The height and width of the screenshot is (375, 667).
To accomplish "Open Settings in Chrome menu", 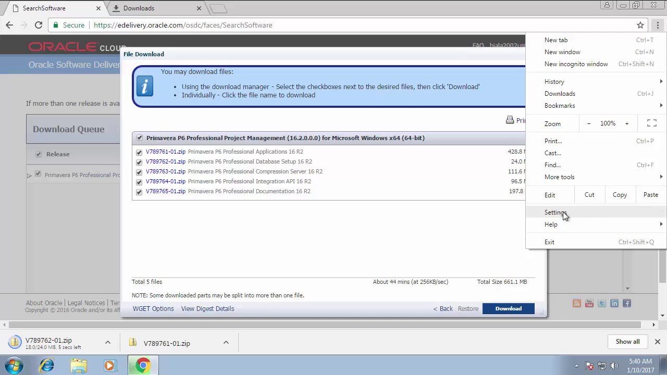I will (x=596, y=213).
